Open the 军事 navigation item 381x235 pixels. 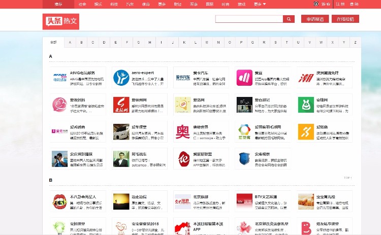(194, 4)
